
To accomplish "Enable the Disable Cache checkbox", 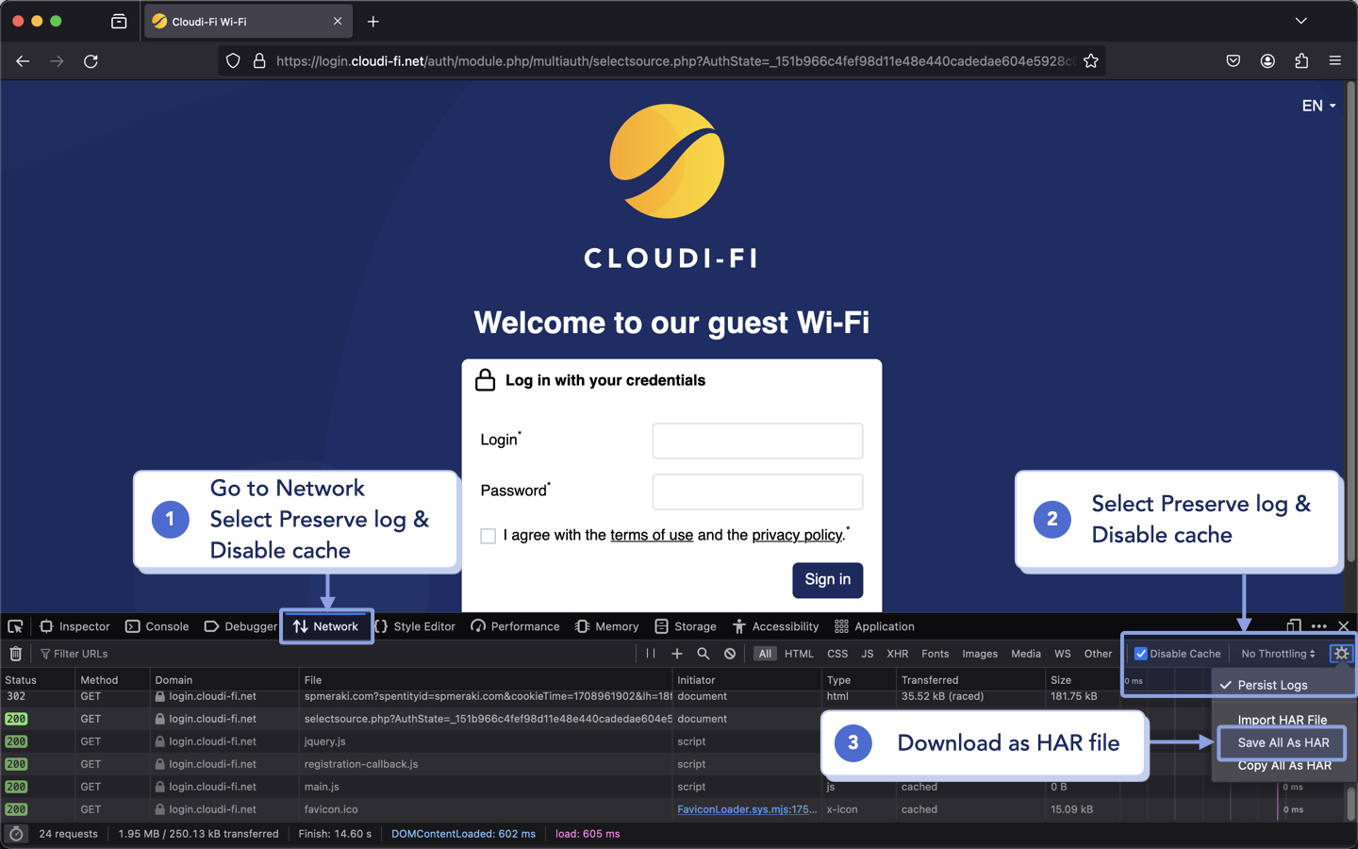I will (x=1141, y=653).
